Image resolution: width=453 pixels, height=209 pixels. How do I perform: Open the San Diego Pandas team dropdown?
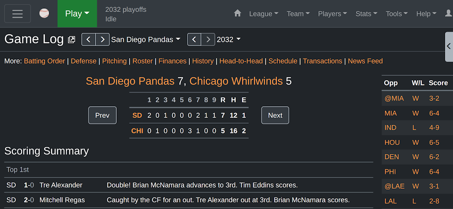point(146,39)
